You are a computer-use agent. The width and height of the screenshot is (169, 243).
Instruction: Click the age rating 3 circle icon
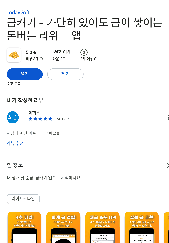click(x=84, y=52)
